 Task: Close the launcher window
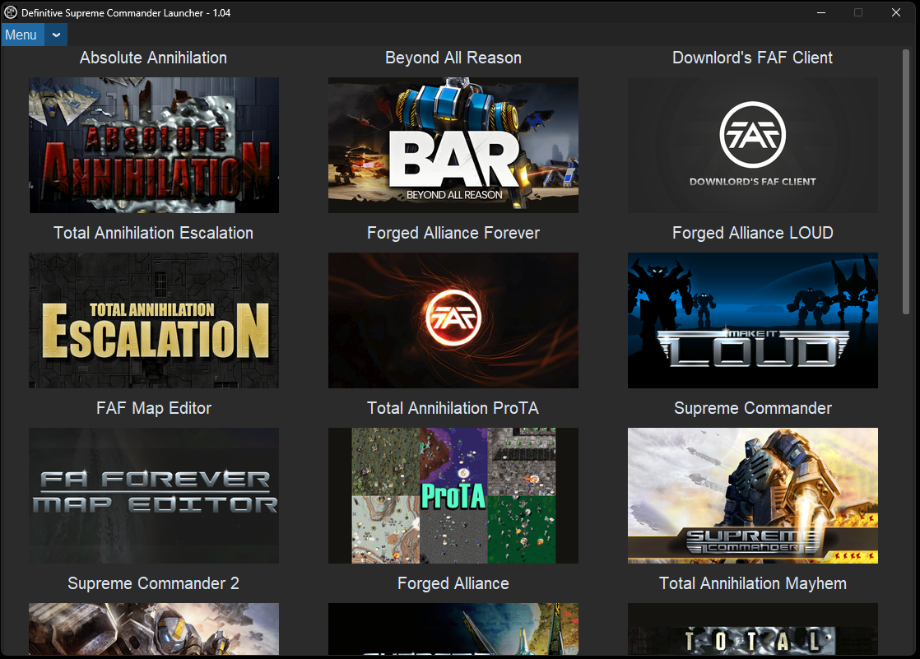tap(896, 12)
